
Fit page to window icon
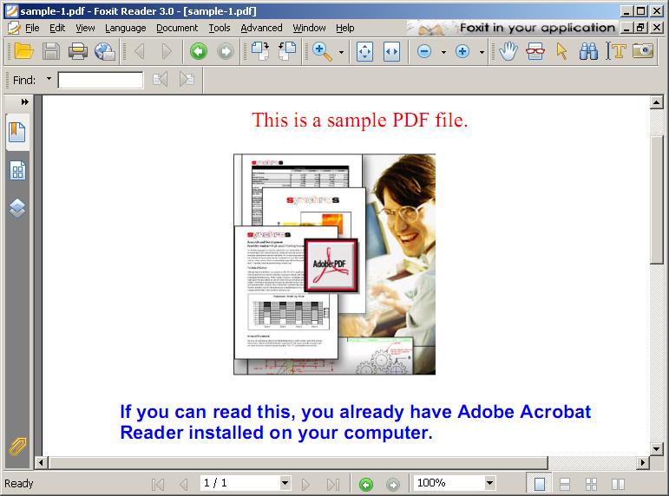pos(364,52)
